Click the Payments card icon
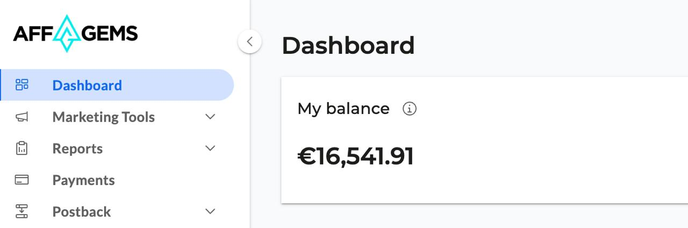Screen dimensions: 688x228 coord(22,180)
